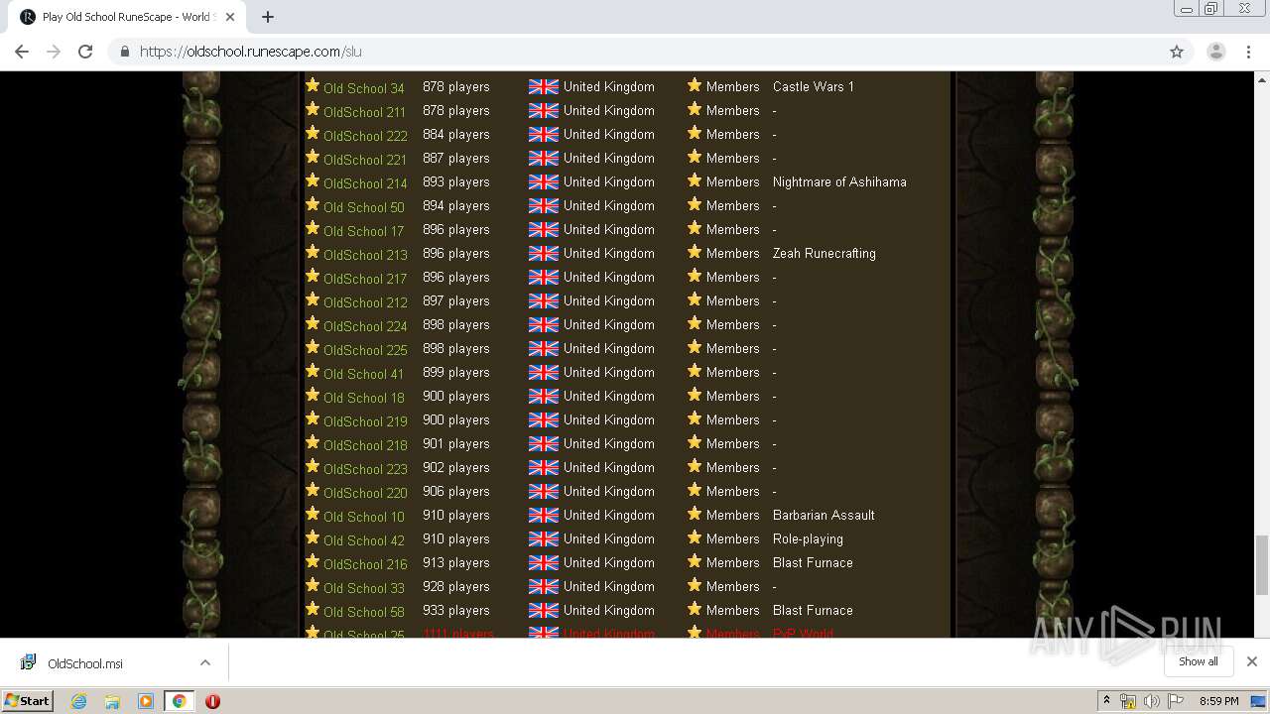Open the Windows Start menu
This screenshot has height=714, width=1270.
point(27,700)
